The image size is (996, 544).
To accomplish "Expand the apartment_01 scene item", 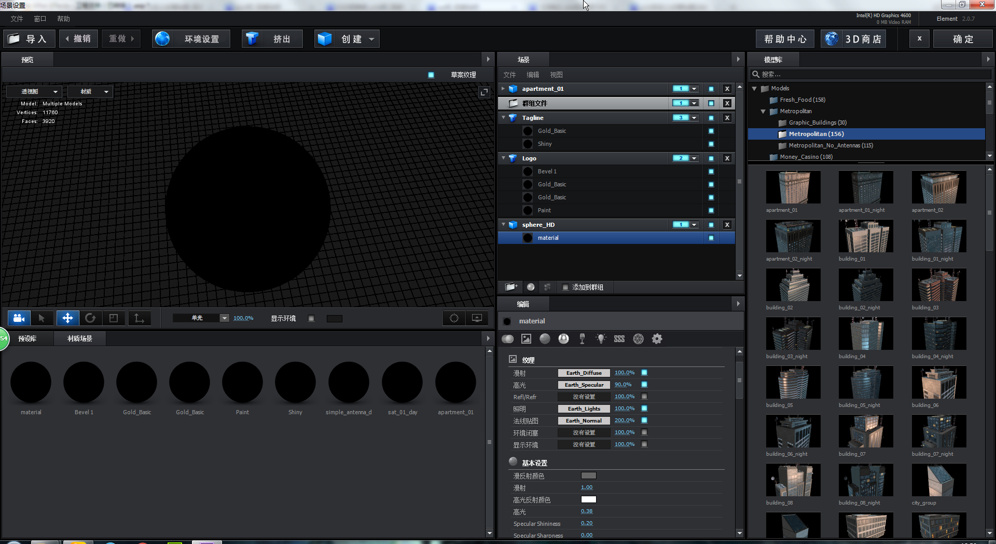I will [503, 89].
